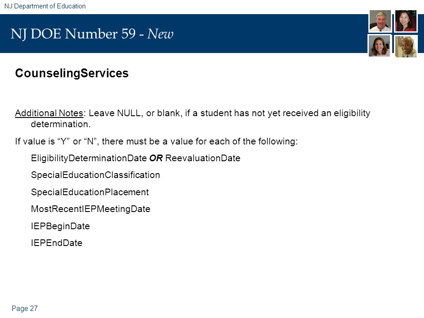Image resolution: width=424 pixels, height=318 pixels.
Task: Click the gray-haired man's photo
Action: [380, 21]
